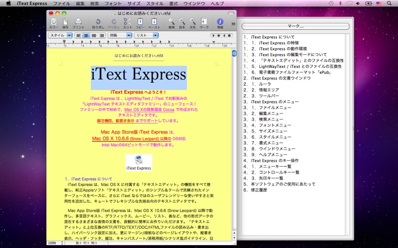This screenshot has width=398, height=248.
Task: Click link 脚注機能、縦書き表示 までサポート
Action: (127, 121)
